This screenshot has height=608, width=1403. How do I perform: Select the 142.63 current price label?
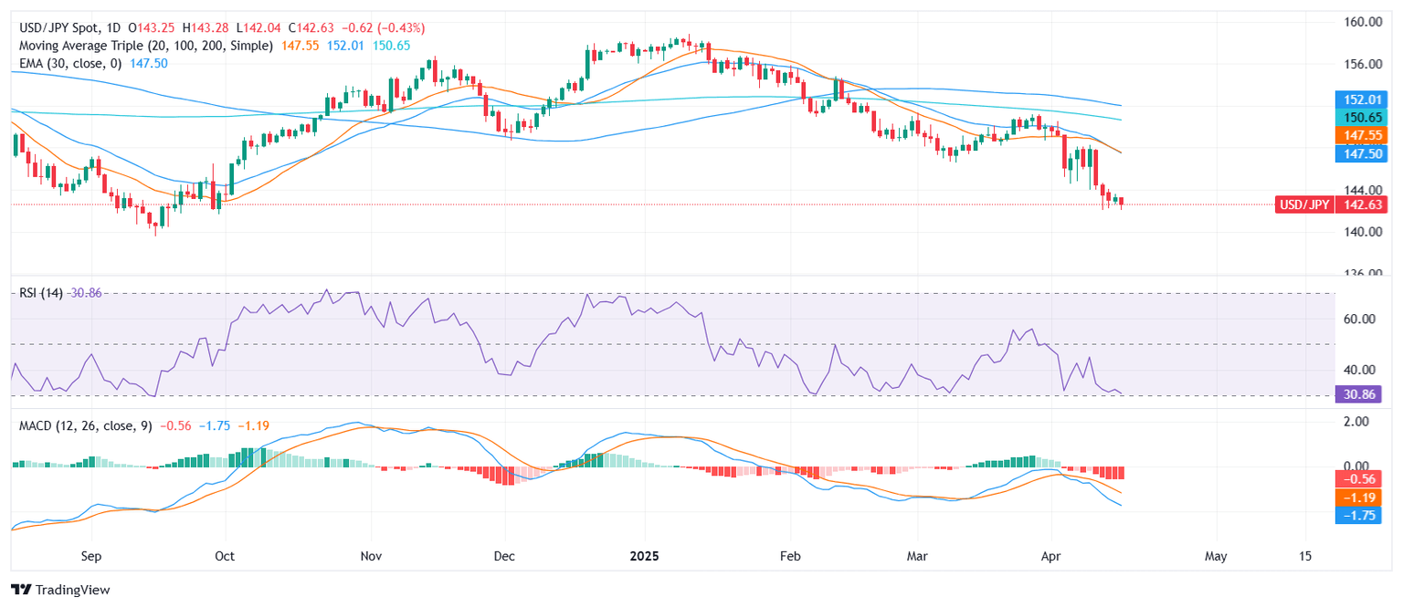click(x=1360, y=204)
